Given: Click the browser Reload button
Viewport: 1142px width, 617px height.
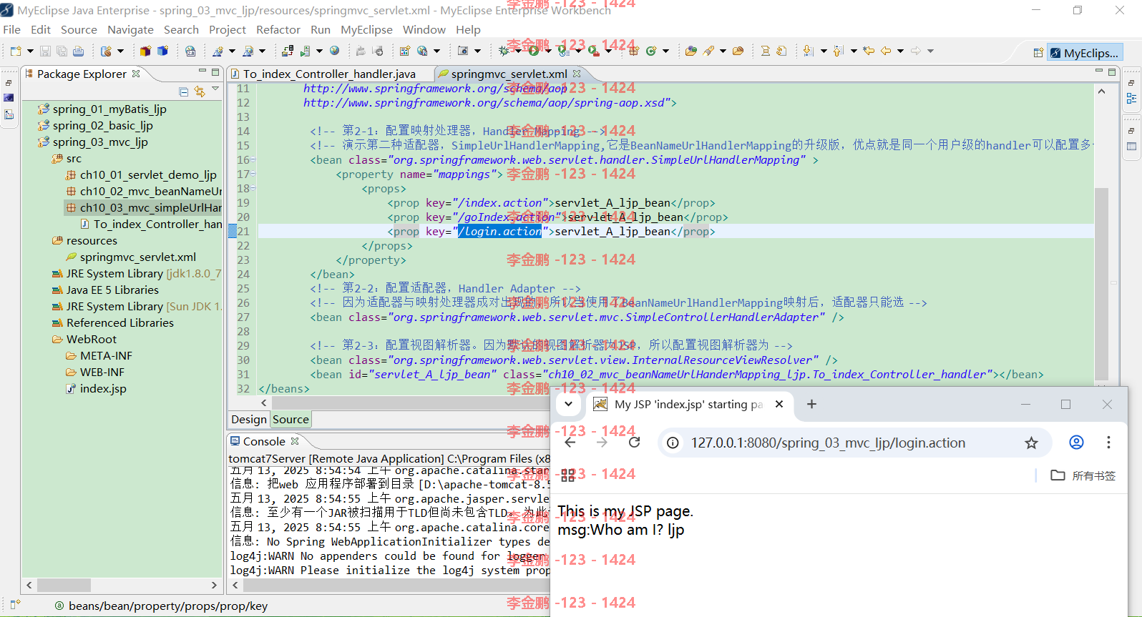Looking at the screenshot, I should pyautogui.click(x=634, y=443).
